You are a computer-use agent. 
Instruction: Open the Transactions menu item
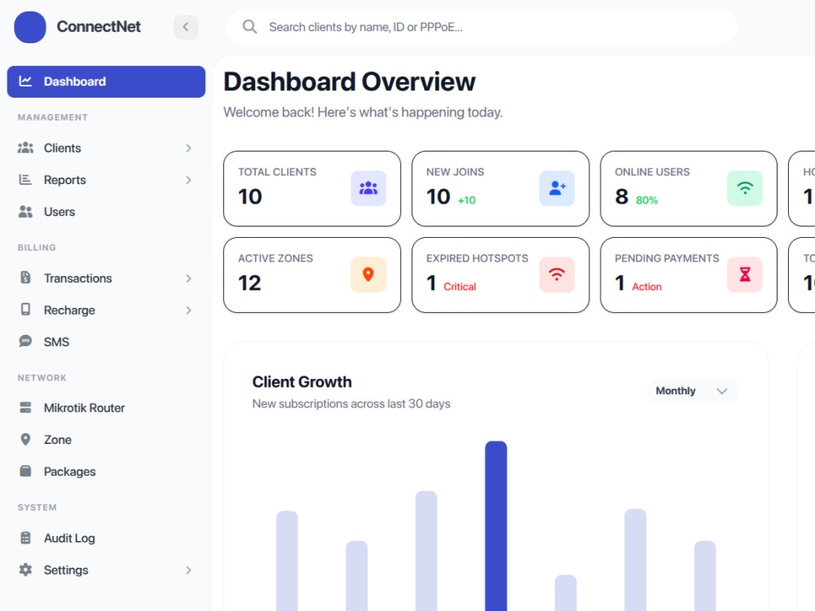pyautogui.click(x=106, y=279)
